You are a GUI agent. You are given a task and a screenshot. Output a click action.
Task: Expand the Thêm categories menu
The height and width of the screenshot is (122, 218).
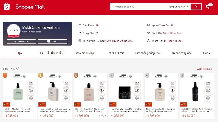[x=206, y=53]
